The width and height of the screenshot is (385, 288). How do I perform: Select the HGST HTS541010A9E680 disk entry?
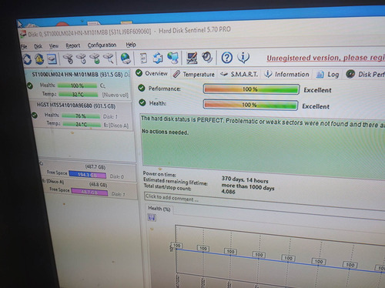pyautogui.click(x=82, y=115)
